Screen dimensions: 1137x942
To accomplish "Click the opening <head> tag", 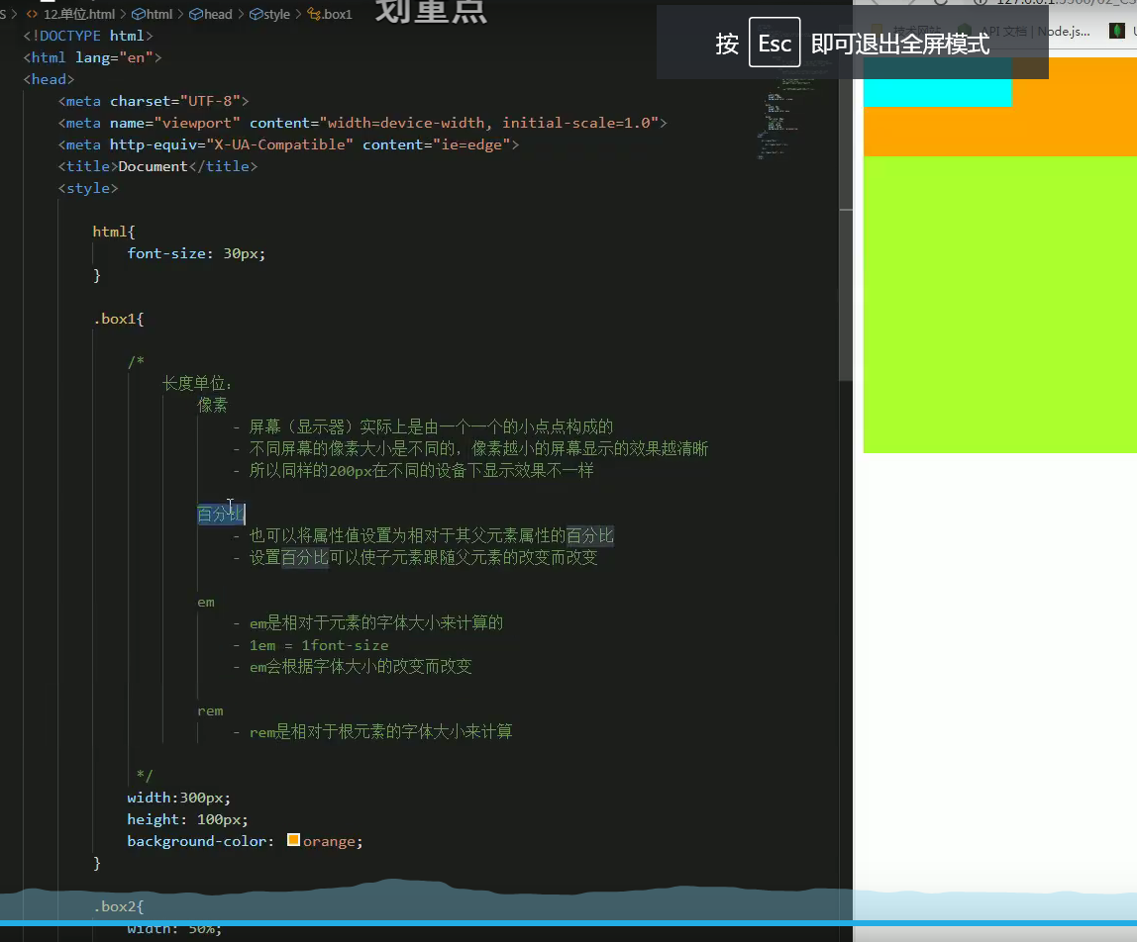I will click(49, 79).
